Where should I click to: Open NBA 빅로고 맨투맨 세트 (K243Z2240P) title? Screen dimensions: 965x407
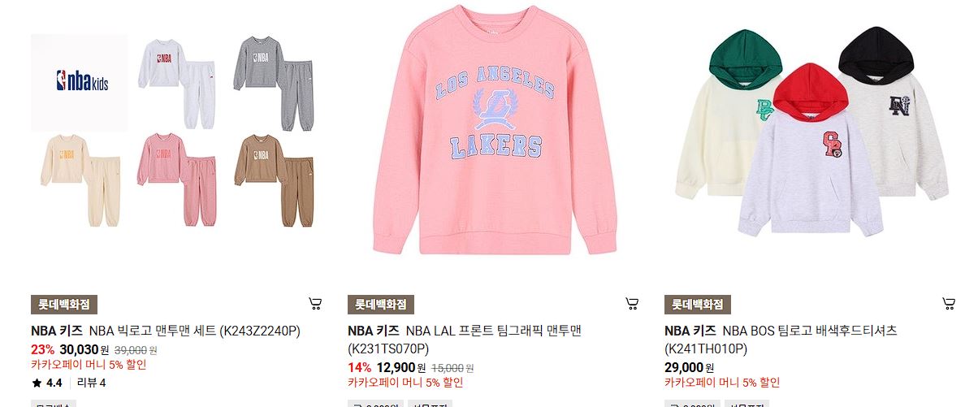pyautogui.click(x=195, y=331)
